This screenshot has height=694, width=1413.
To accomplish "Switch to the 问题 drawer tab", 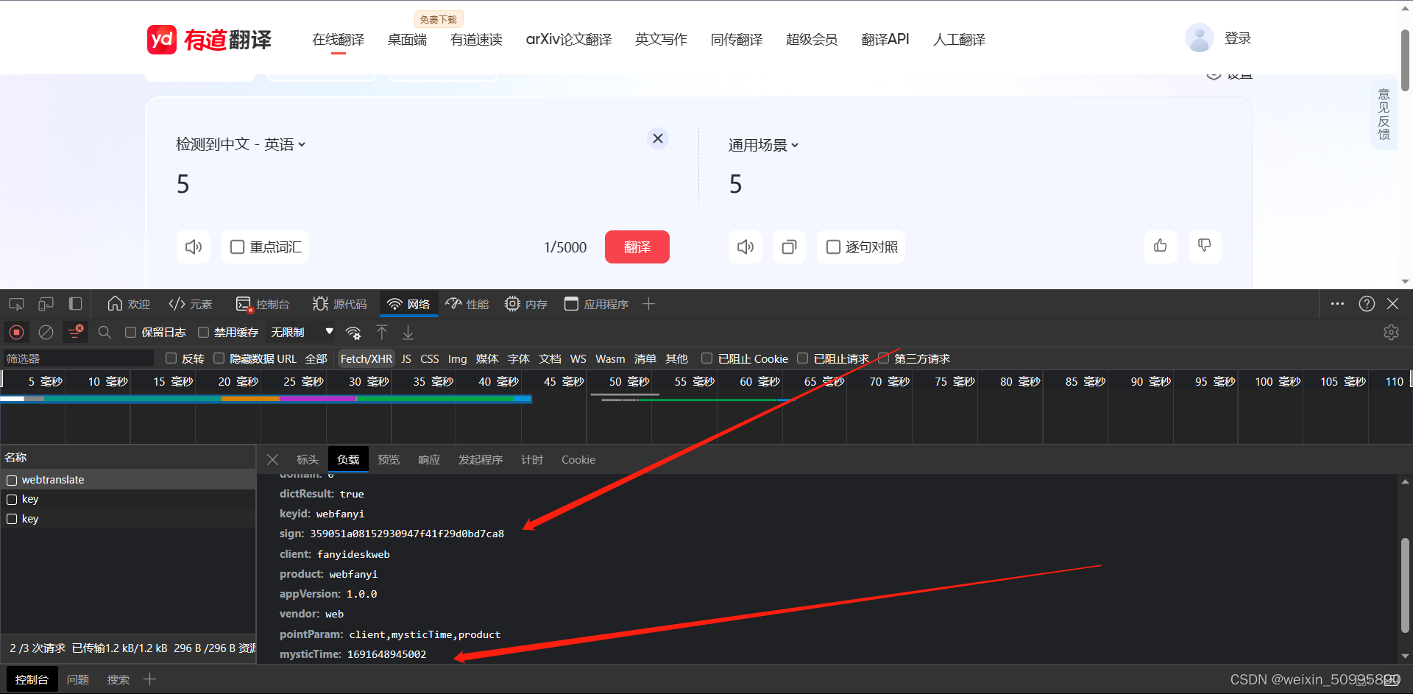I will [x=78, y=679].
